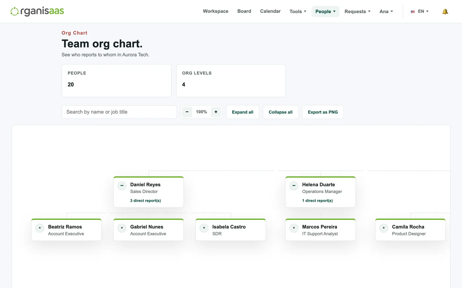Open the Ana user menu
The width and height of the screenshot is (462, 288).
[x=386, y=12]
